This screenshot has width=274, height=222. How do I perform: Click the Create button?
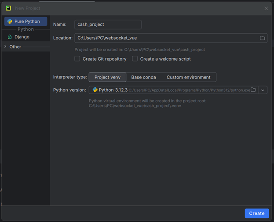(x=257, y=213)
